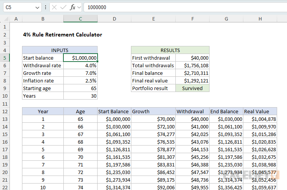The height and width of the screenshot is (190, 287).
Task: Select growth cell $70,000 in year 1
Action: [x=153, y=119]
